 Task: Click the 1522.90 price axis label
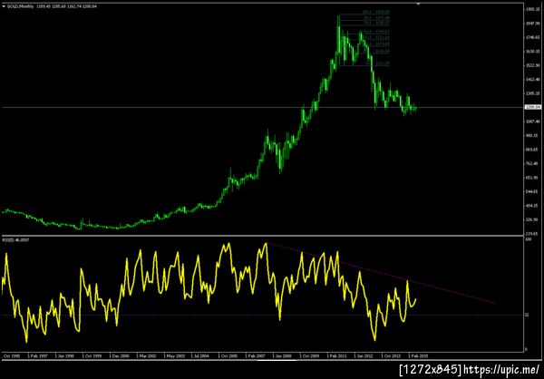point(534,65)
